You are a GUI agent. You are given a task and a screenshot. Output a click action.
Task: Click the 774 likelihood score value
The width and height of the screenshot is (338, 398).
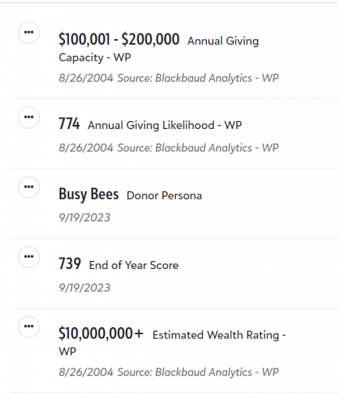(69, 123)
